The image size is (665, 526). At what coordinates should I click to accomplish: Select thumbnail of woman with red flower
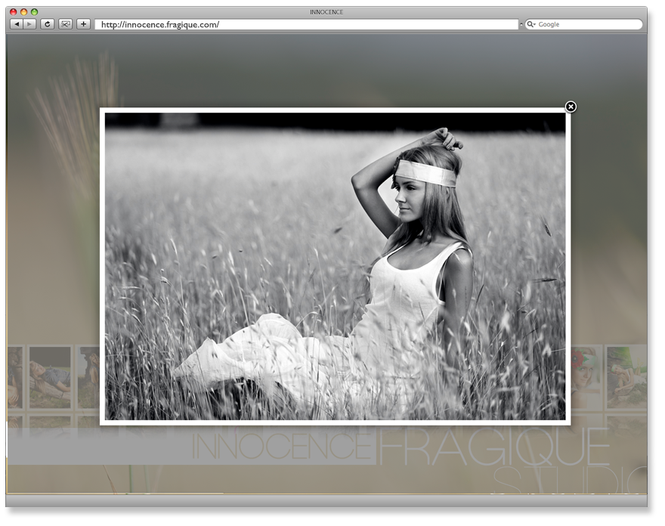coord(586,378)
